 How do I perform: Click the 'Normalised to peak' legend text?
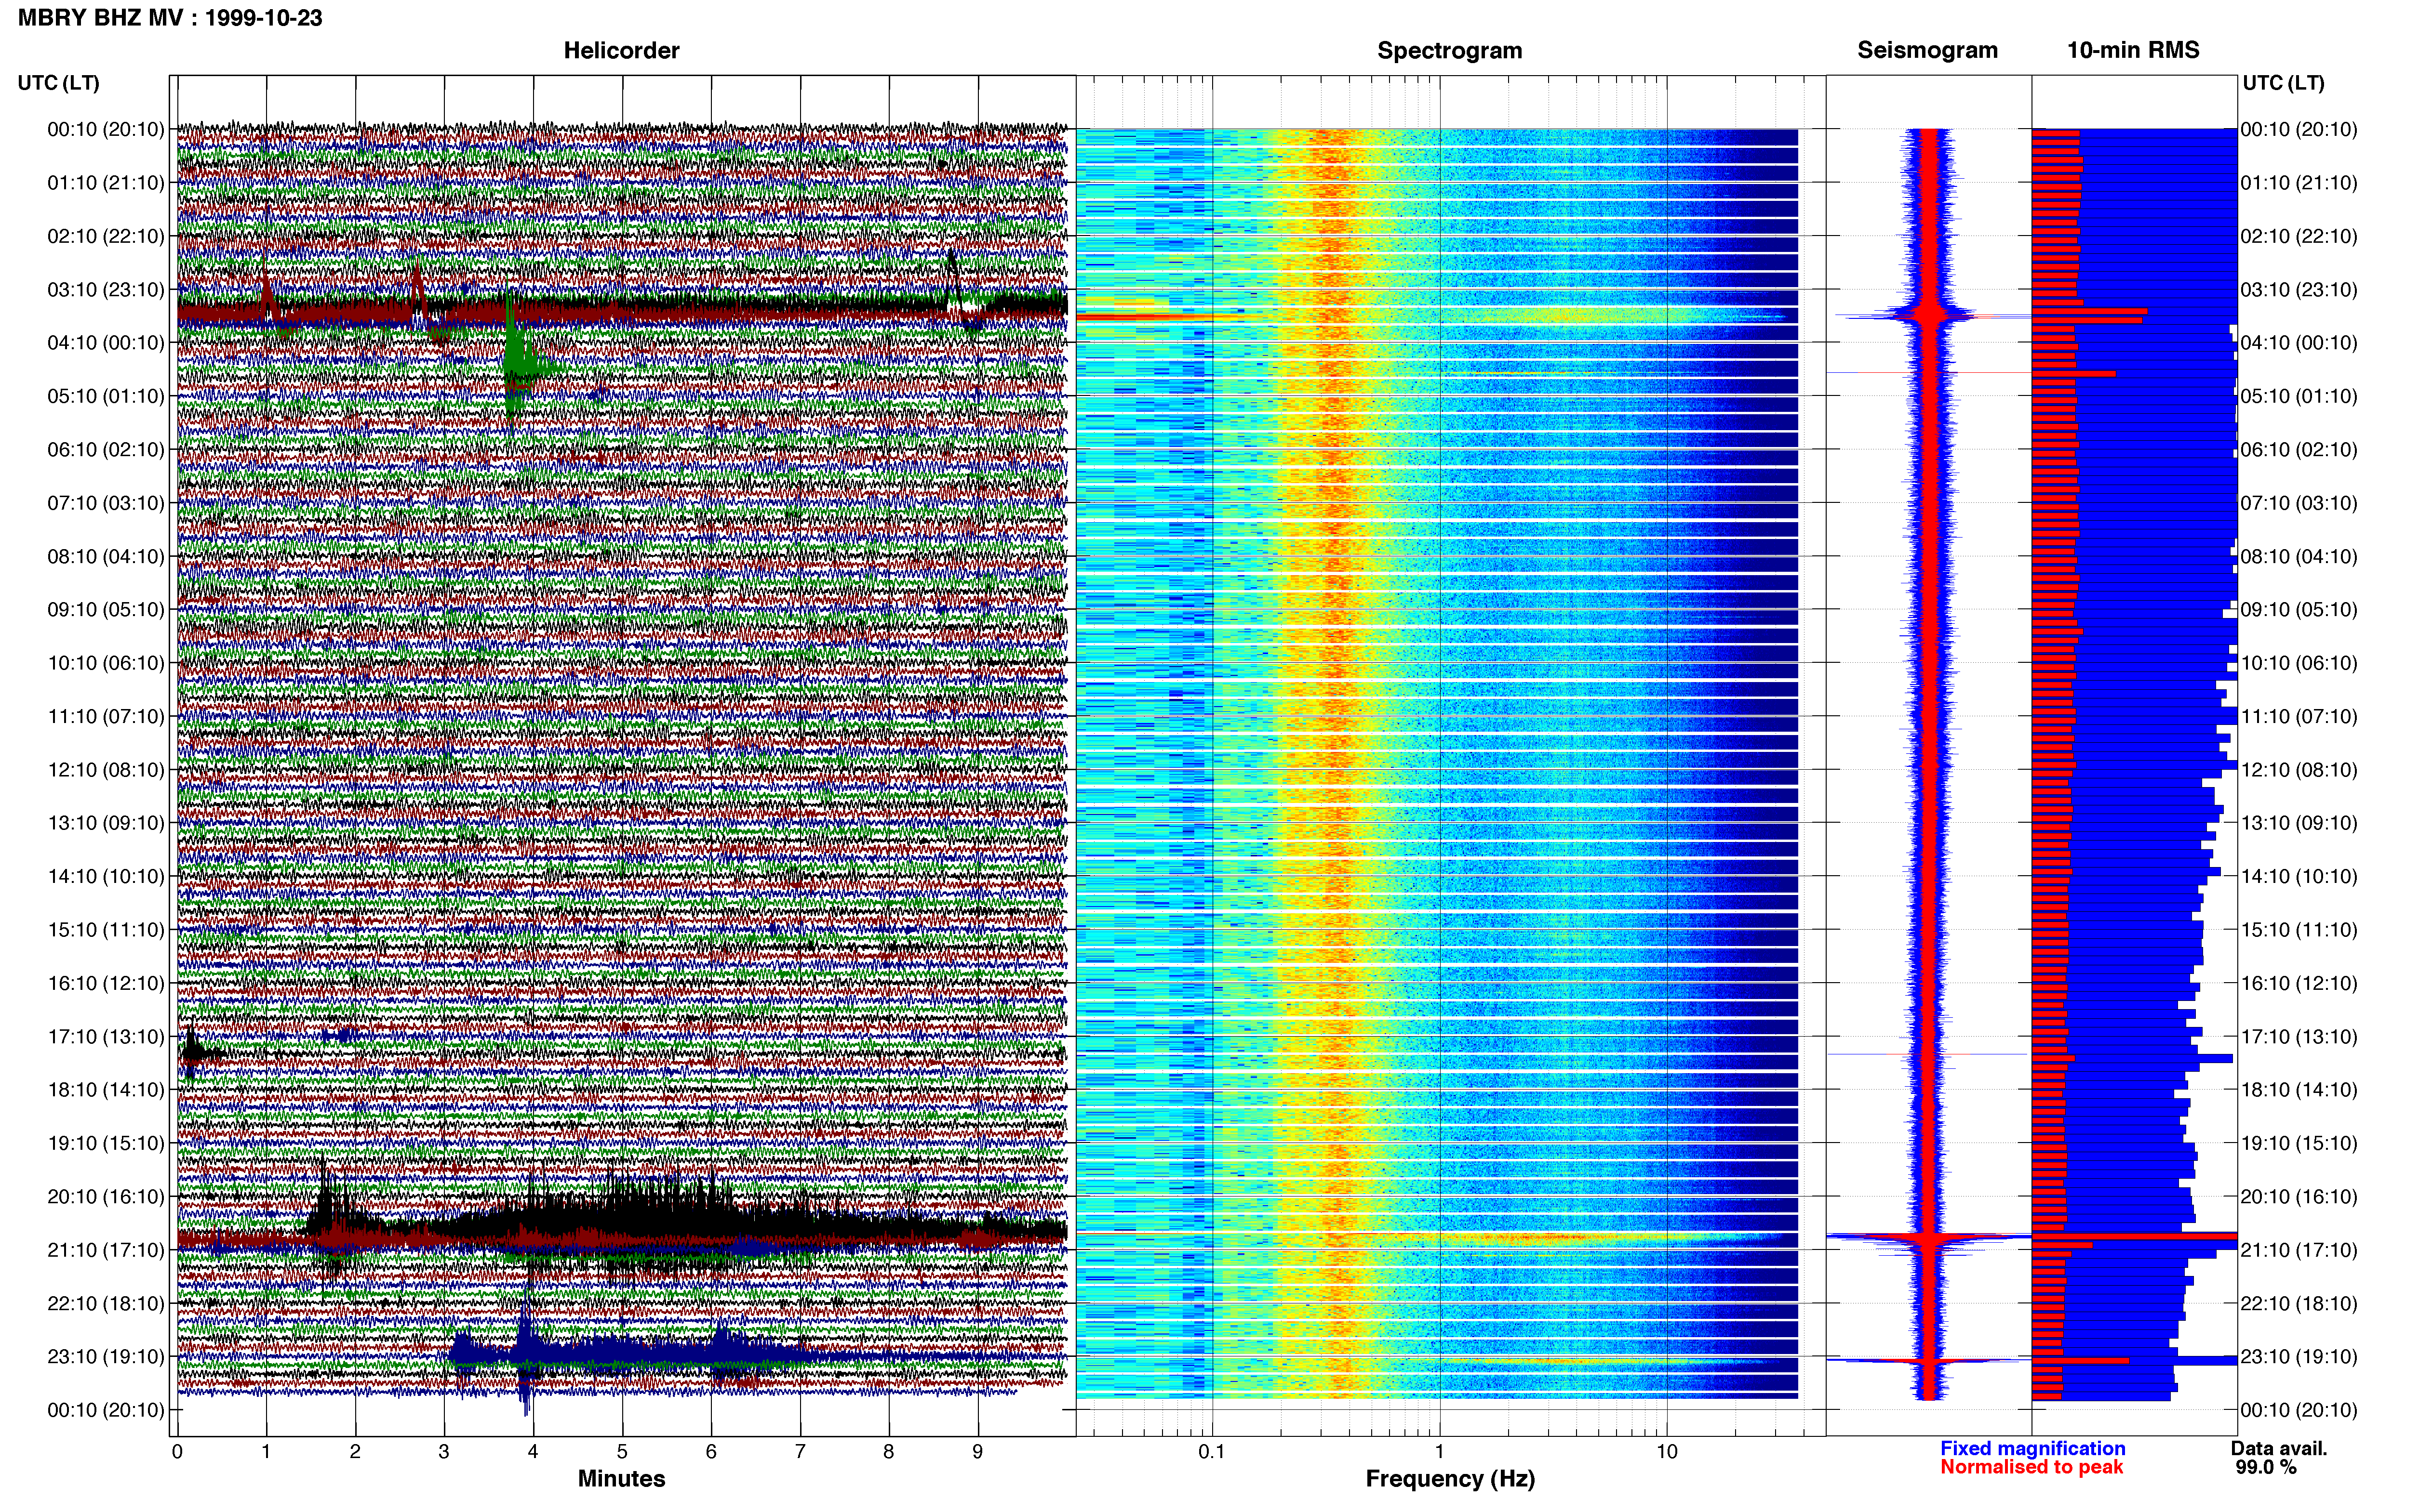click(x=2032, y=1467)
